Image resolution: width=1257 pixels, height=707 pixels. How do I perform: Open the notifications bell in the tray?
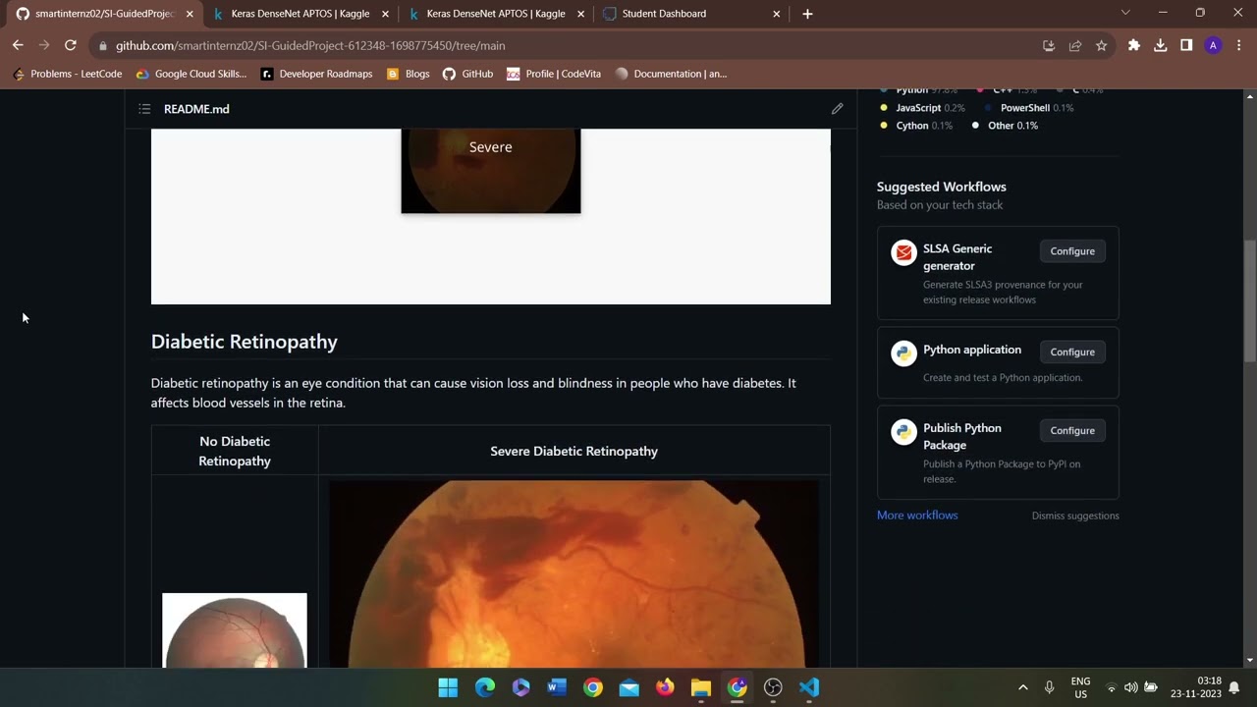1234,687
